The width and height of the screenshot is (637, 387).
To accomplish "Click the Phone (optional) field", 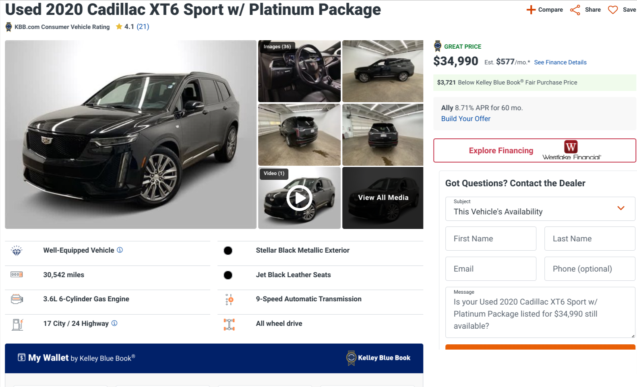I will [x=589, y=269].
